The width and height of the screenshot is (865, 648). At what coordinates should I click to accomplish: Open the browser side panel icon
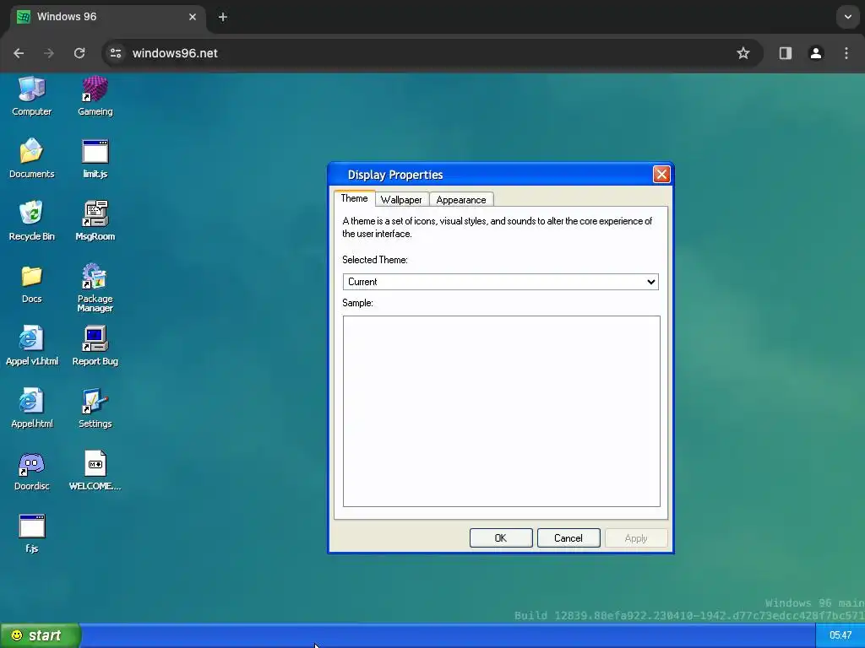pyautogui.click(x=785, y=53)
